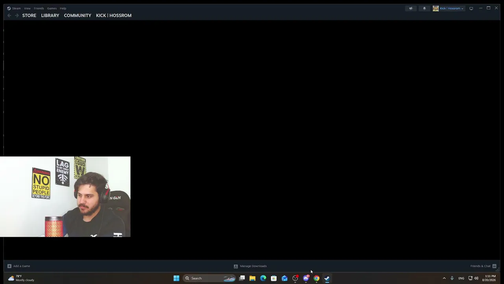Open the Games menu
The image size is (504, 284).
[x=52, y=8]
